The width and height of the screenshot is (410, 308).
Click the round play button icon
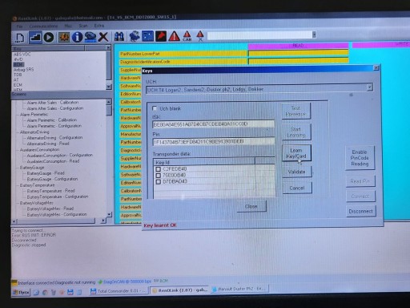point(49,37)
